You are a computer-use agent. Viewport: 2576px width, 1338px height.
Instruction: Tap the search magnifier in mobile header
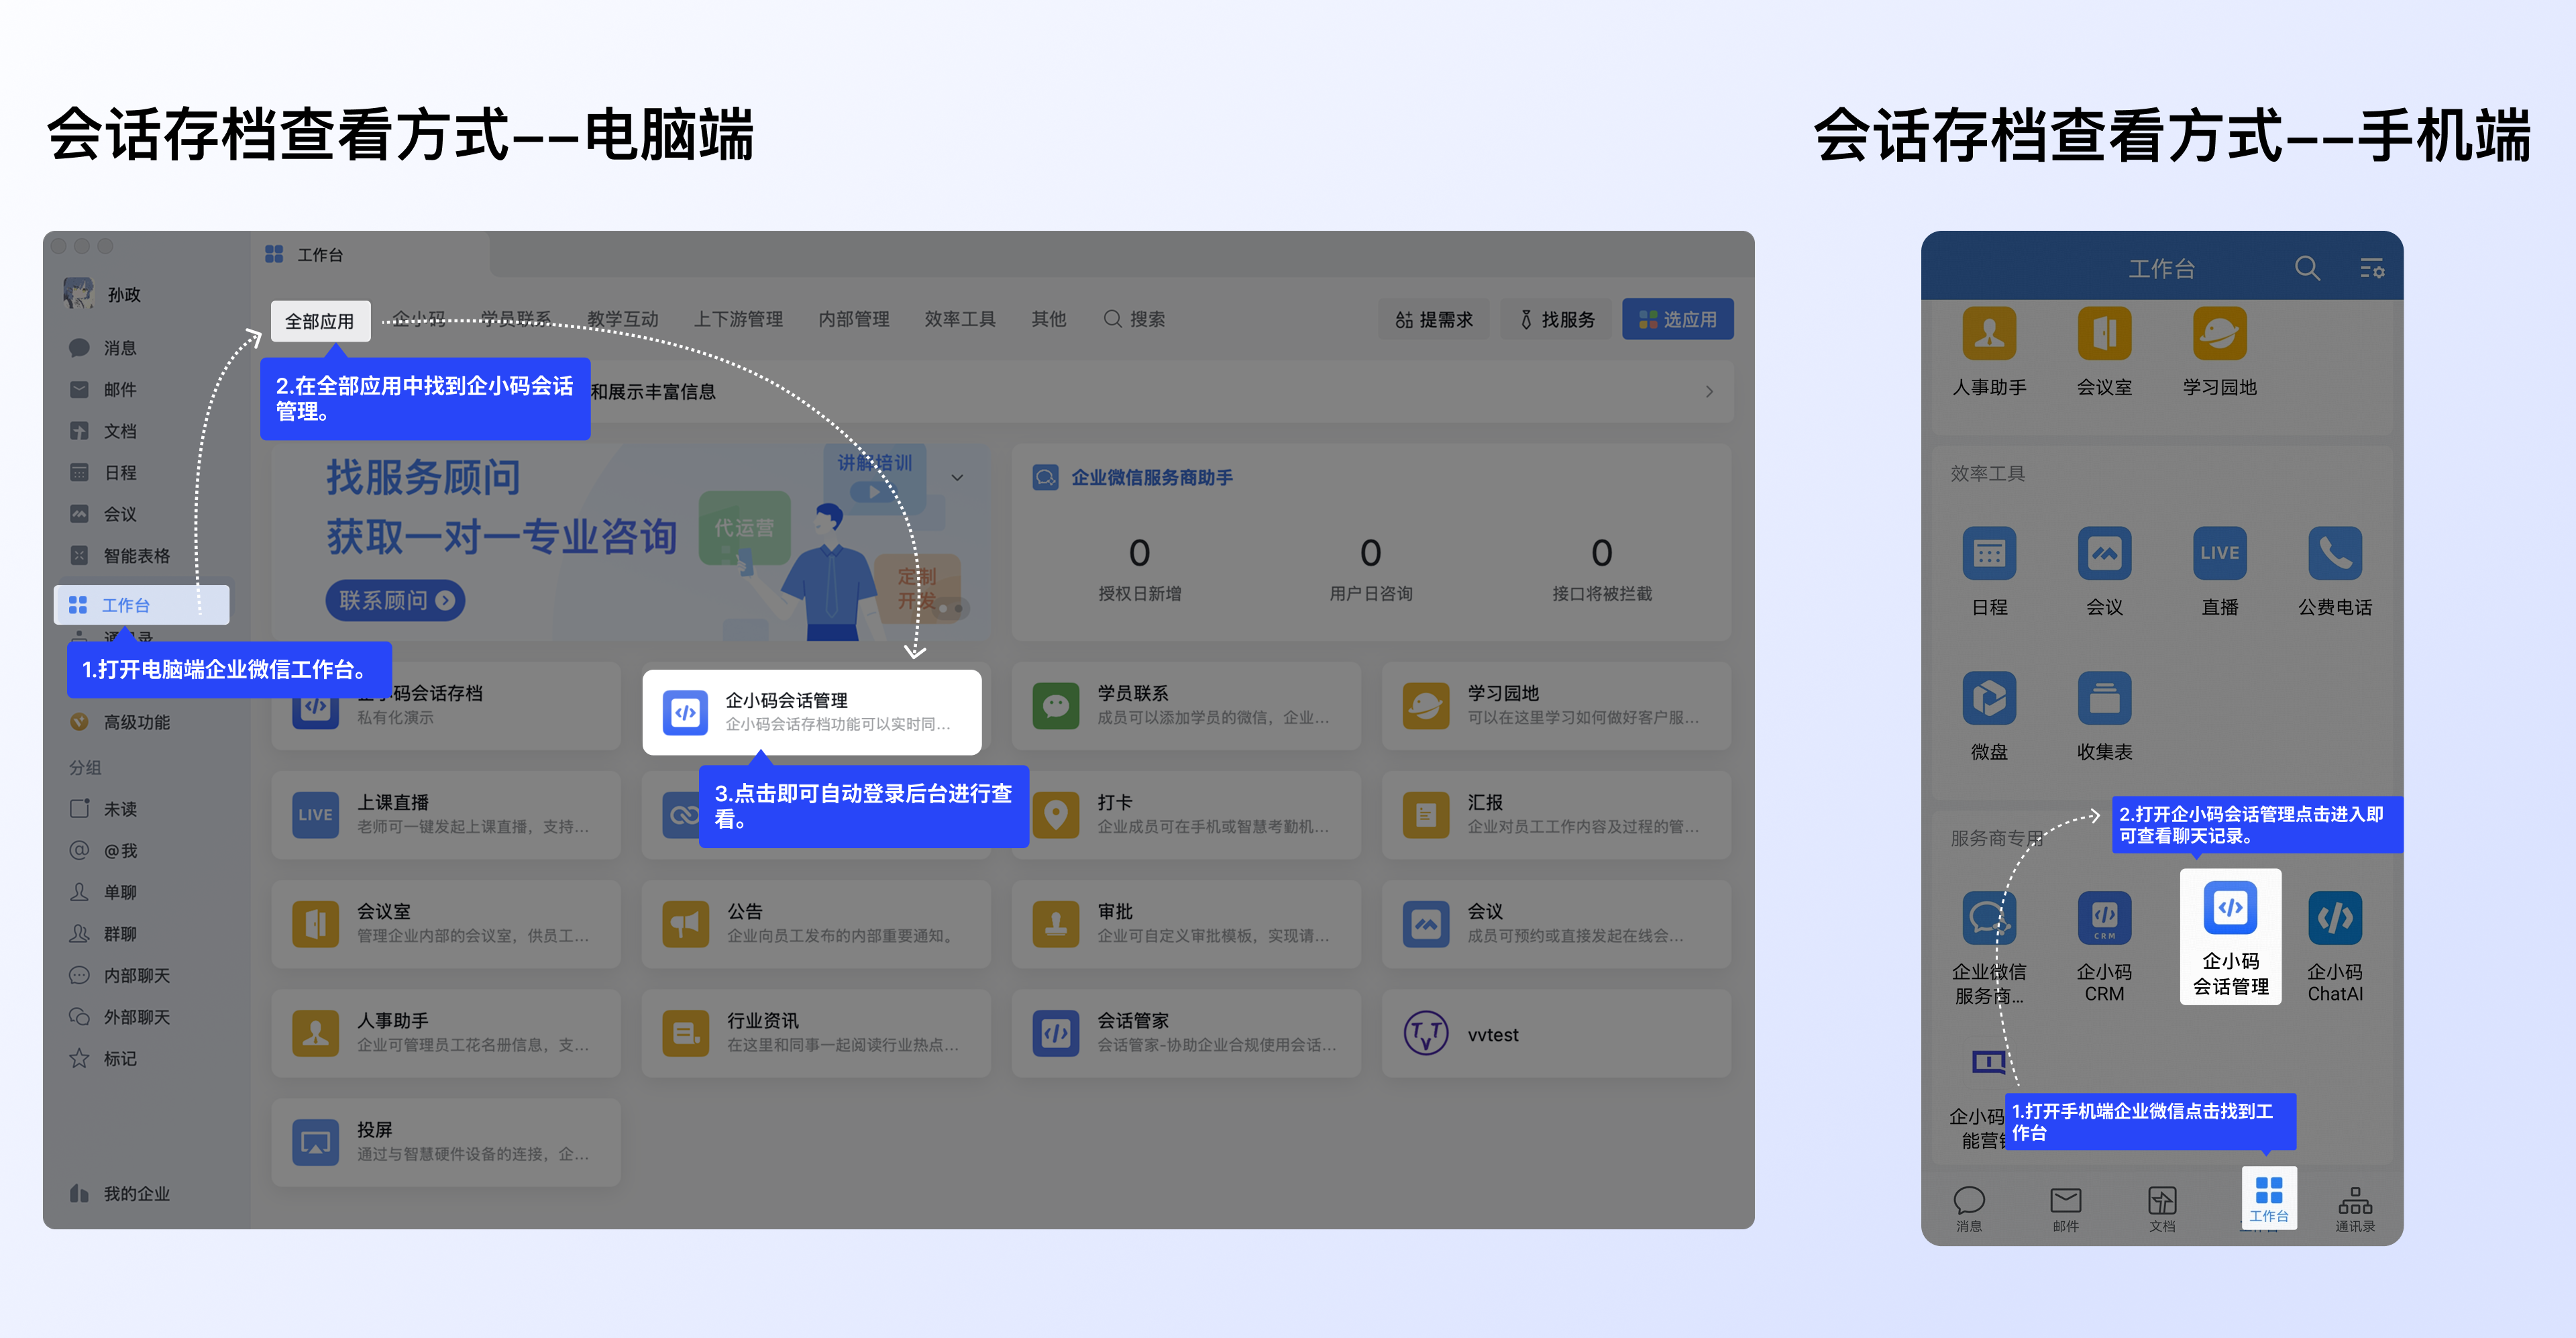click(2306, 268)
